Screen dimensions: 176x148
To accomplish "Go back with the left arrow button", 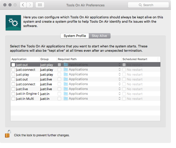I will 23,5.
